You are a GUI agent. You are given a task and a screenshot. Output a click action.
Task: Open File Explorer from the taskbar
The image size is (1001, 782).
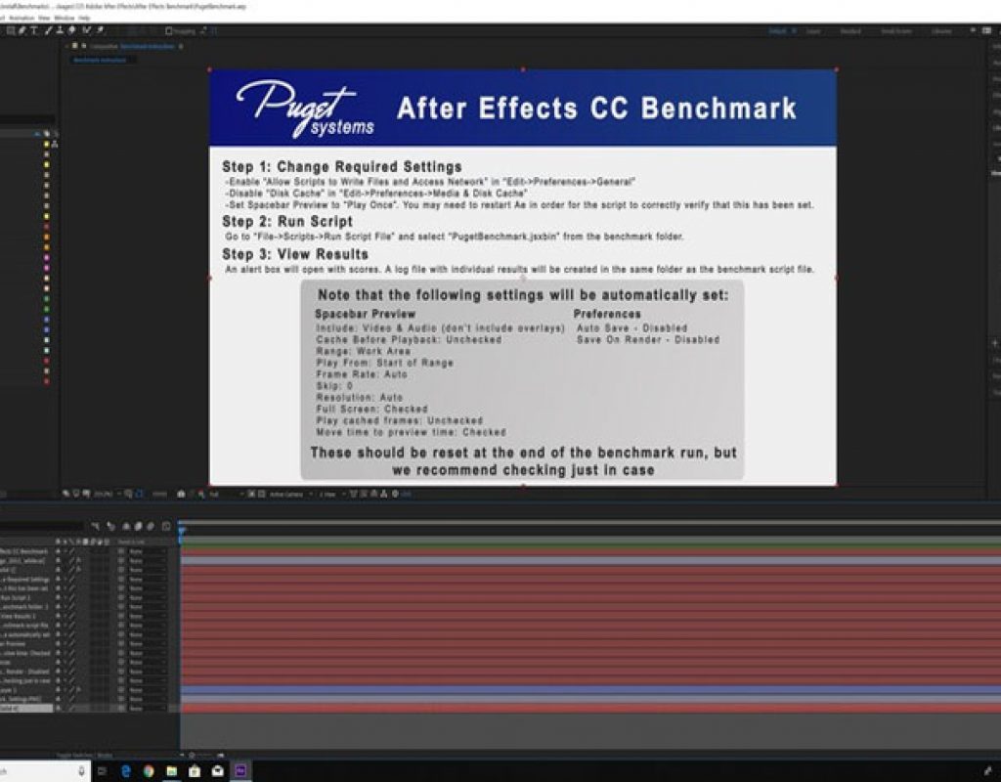(x=171, y=770)
